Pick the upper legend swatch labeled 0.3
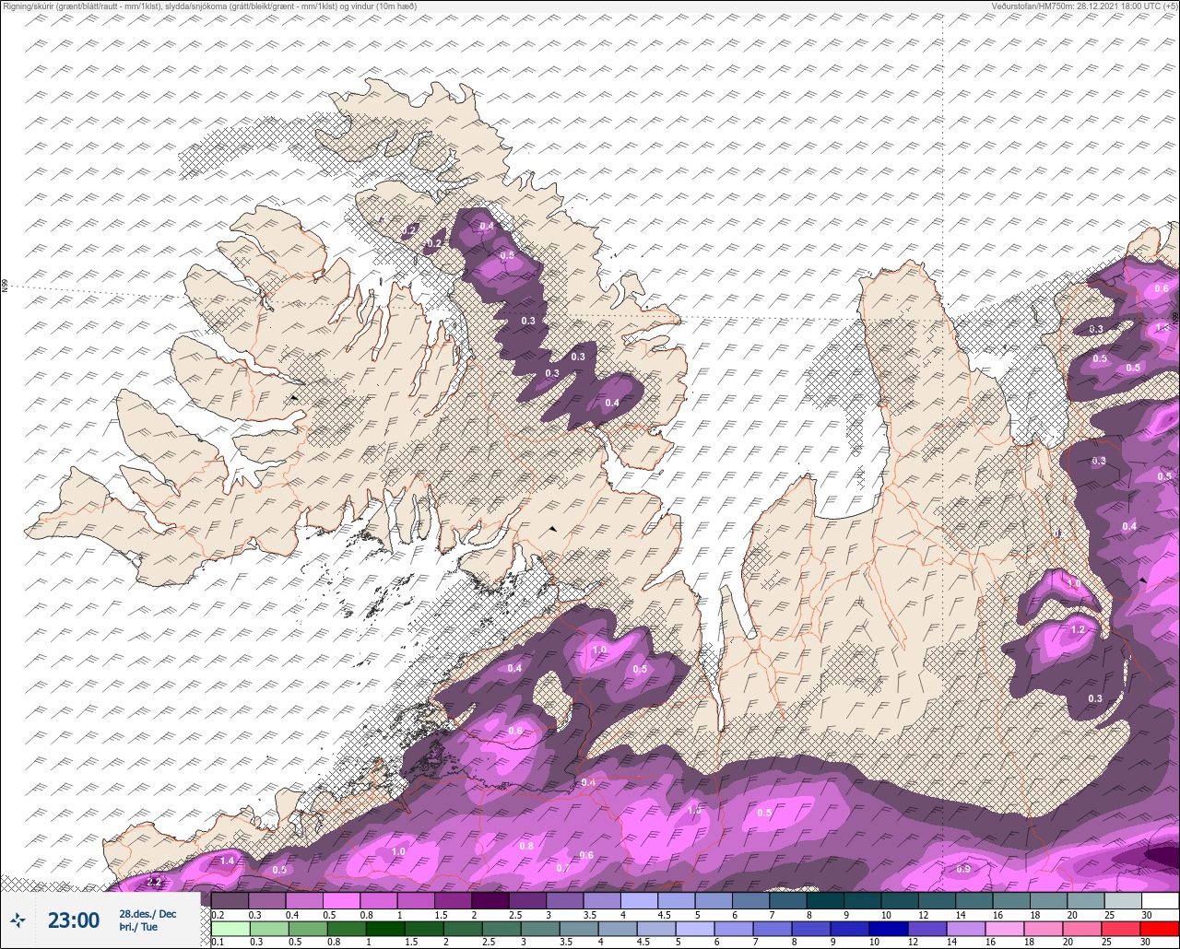Viewport: 1180px width, 949px height. [267, 900]
